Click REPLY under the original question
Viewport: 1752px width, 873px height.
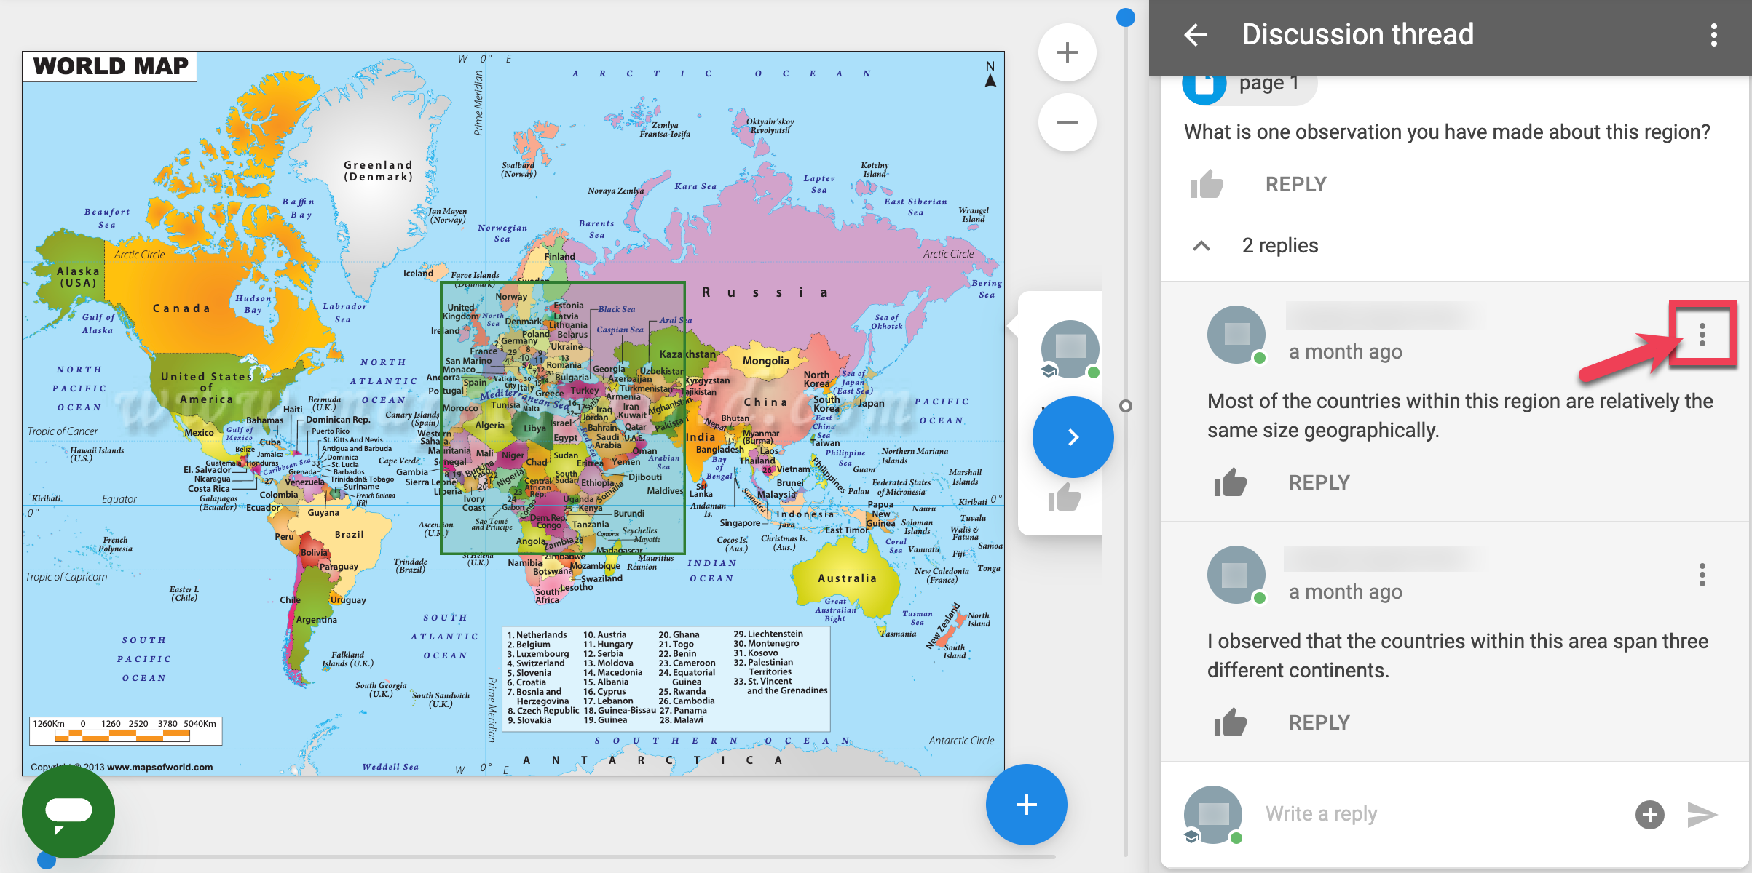1295,184
